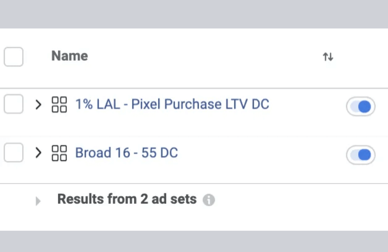388x252 pixels.
Task: Open the Broad 16 - 55 DC ad set link
Action: (x=126, y=153)
